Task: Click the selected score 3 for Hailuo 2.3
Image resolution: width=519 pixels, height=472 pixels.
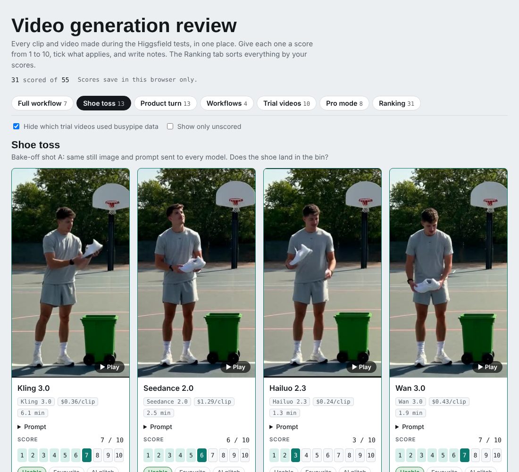Action: [x=295, y=455]
